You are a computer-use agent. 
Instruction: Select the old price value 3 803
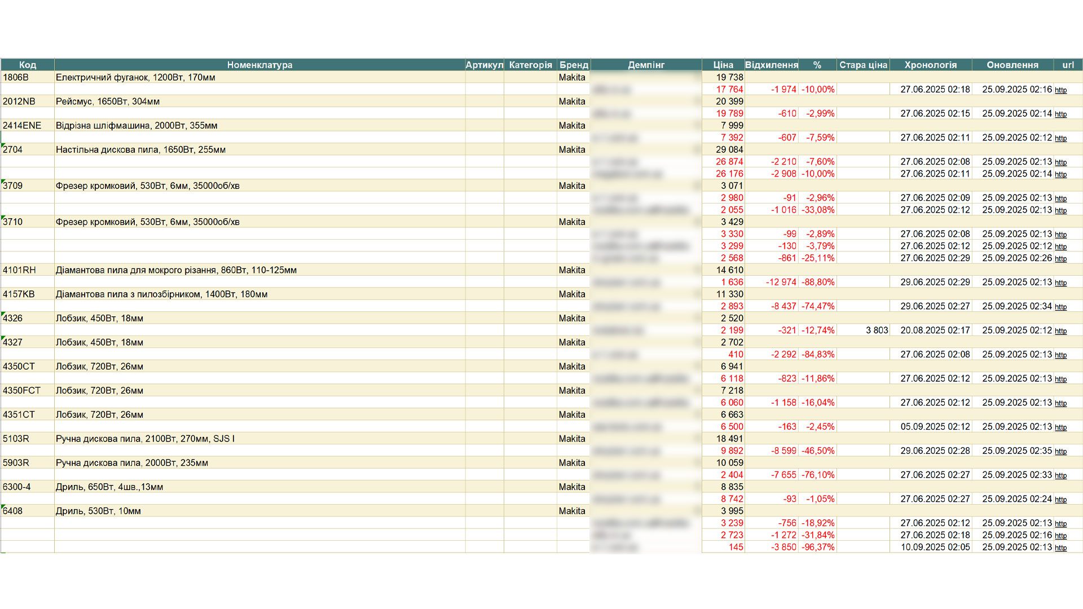pyautogui.click(x=878, y=330)
